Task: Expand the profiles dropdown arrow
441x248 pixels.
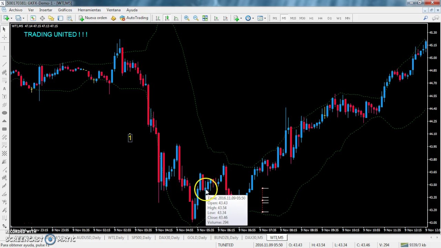Action: [23, 18]
